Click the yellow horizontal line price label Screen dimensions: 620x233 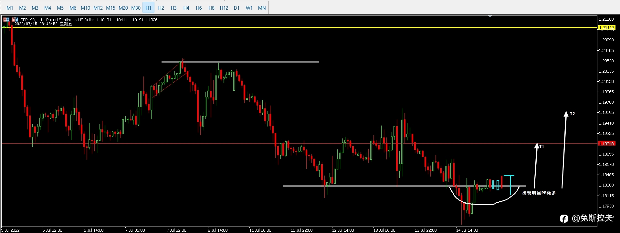(x=606, y=28)
